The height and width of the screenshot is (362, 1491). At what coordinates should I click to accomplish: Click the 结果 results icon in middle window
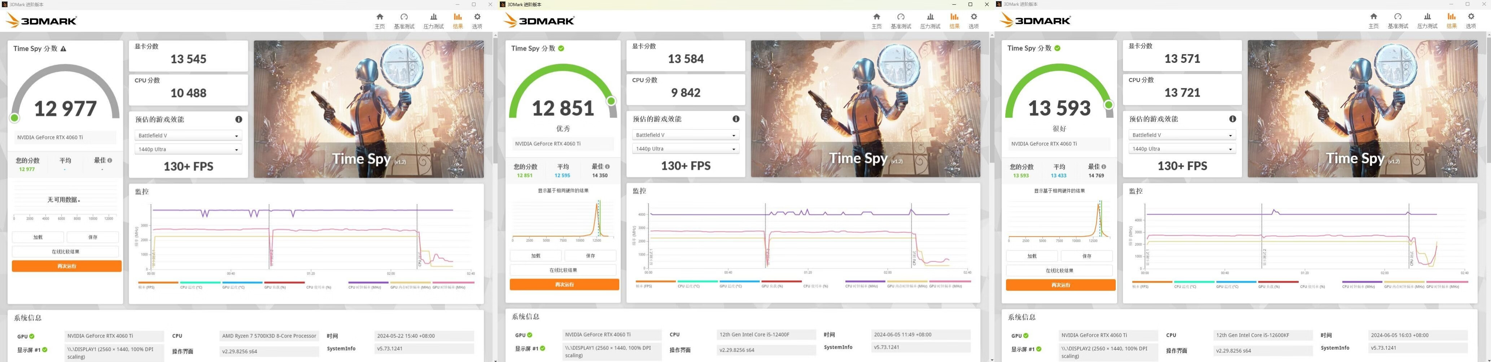click(x=954, y=20)
